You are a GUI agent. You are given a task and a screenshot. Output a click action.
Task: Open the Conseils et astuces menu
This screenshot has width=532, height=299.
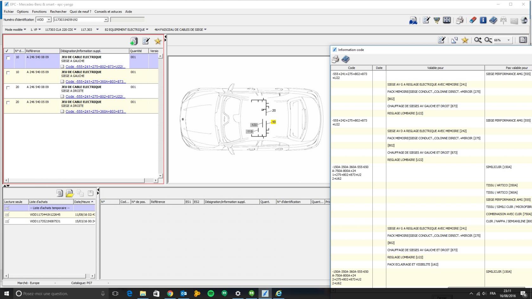coord(108,11)
